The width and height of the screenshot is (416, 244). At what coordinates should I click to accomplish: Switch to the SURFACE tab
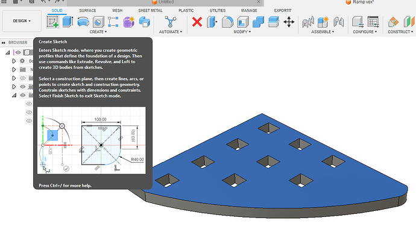click(x=87, y=11)
